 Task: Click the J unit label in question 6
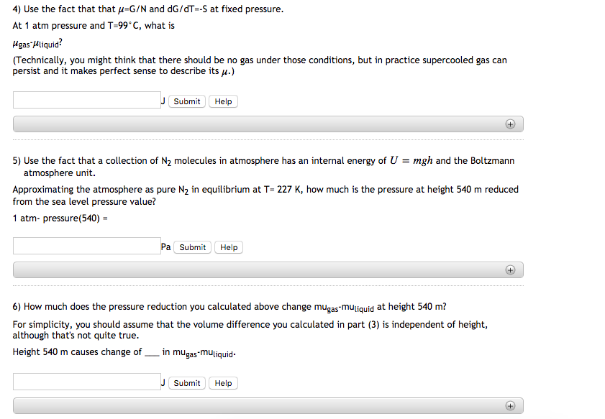pyautogui.click(x=163, y=382)
